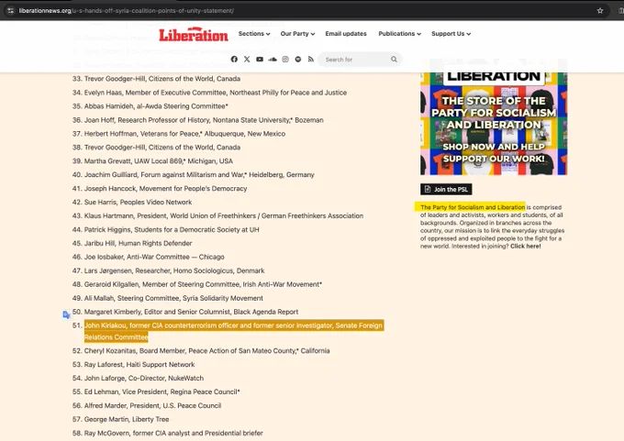624x441 pixels.
Task: Click the address bar URL
Action: 126,11
